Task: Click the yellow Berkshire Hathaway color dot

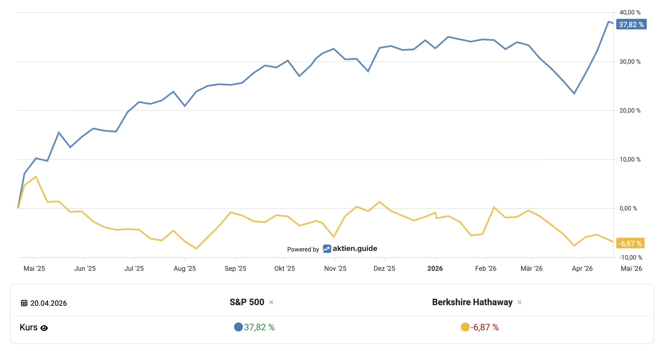Action: pos(465,327)
